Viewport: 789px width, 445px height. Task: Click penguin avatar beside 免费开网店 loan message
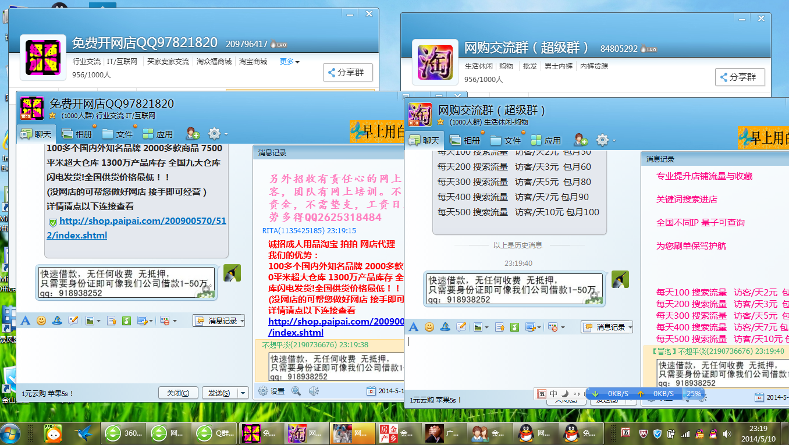tap(232, 273)
